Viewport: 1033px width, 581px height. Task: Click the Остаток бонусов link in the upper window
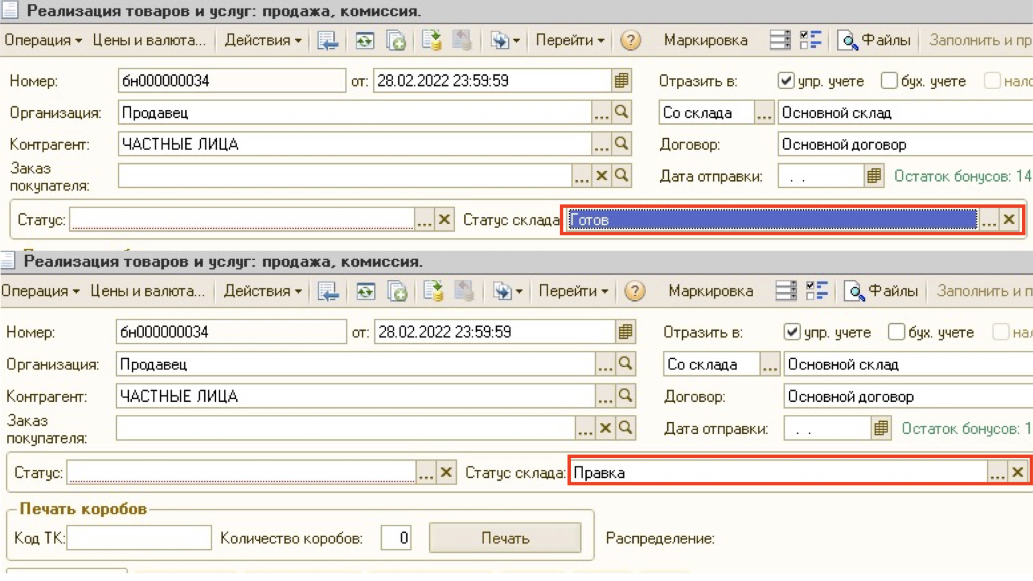pos(963,176)
